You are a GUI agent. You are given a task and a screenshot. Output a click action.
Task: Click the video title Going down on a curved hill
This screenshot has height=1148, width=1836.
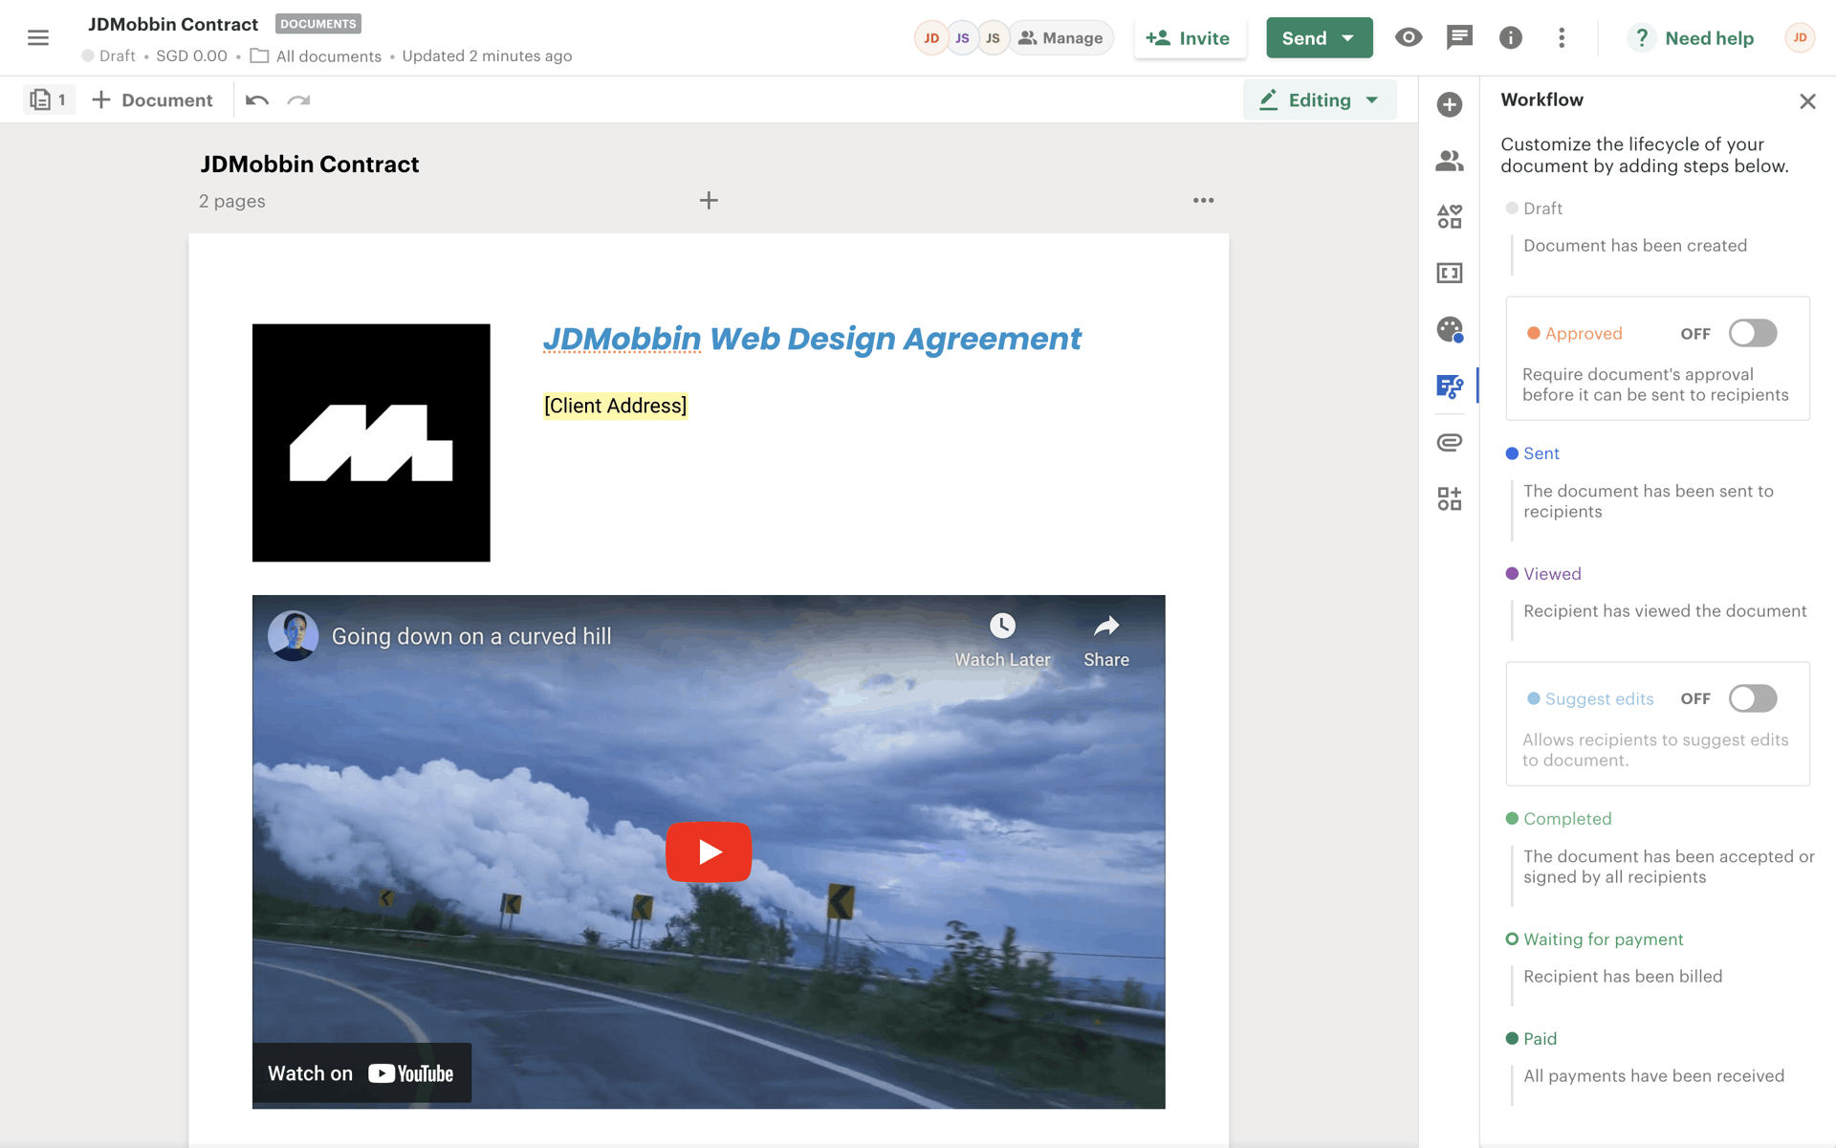click(471, 636)
